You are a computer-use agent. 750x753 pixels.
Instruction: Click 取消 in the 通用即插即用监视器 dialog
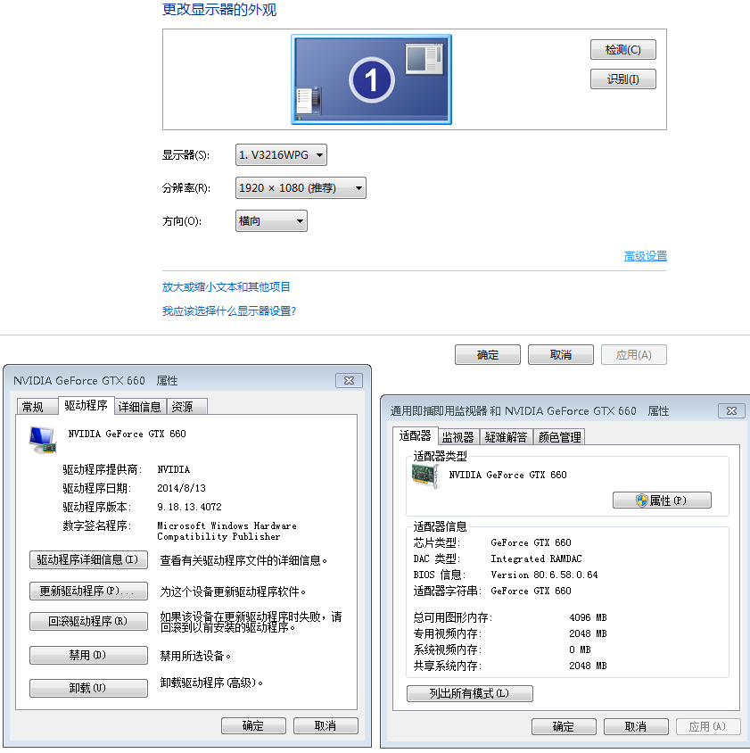(636, 726)
